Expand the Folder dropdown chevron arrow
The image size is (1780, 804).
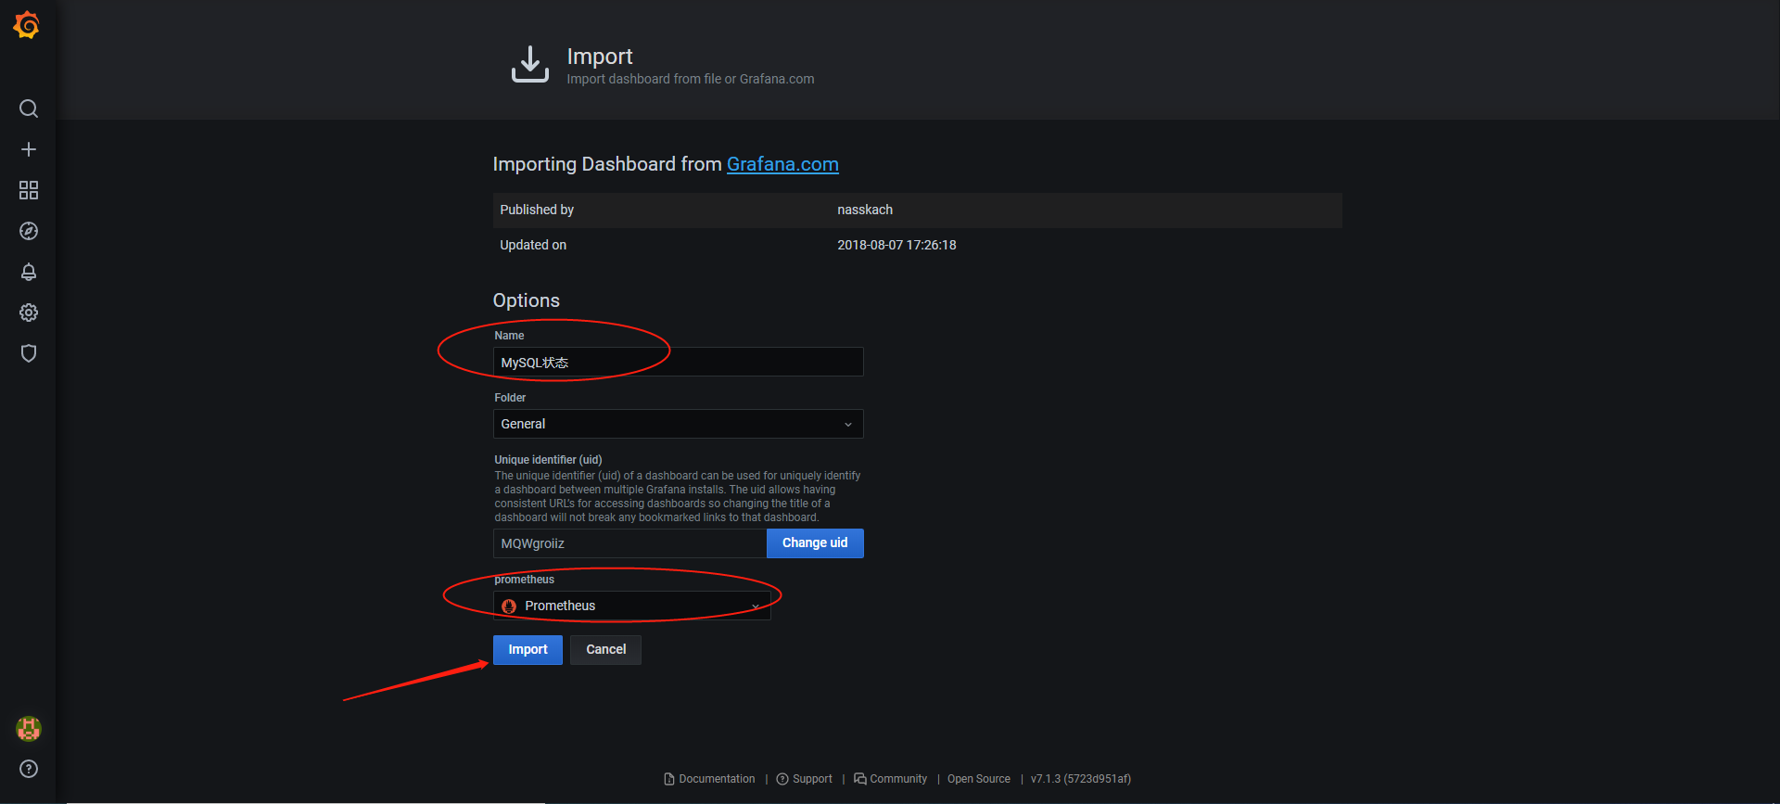[848, 425]
